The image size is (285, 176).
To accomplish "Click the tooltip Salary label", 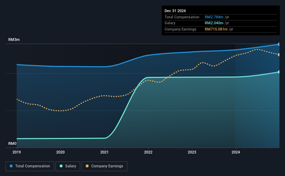I will 170,23.
